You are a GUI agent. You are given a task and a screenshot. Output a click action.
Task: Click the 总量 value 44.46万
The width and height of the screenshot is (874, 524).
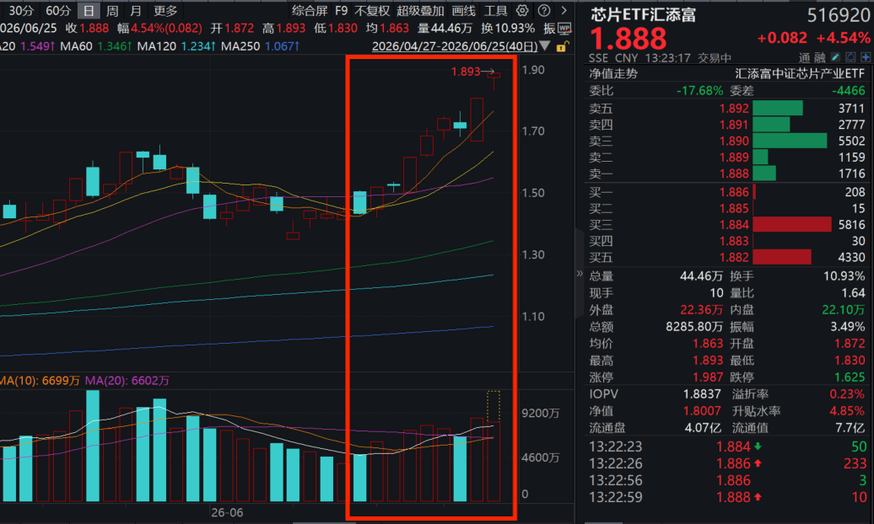coord(701,276)
